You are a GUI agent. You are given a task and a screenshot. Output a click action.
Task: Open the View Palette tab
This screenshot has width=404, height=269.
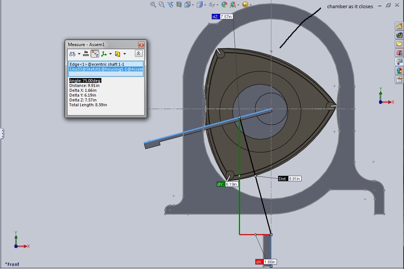[x=399, y=61]
